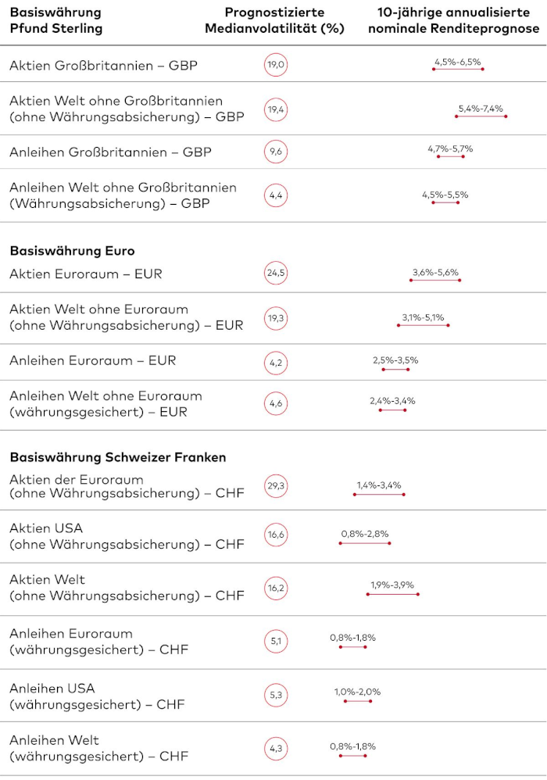Select the 'Aktien Großbritannien – GBP' row label
The width and height of the screenshot is (547, 780).
click(x=103, y=66)
